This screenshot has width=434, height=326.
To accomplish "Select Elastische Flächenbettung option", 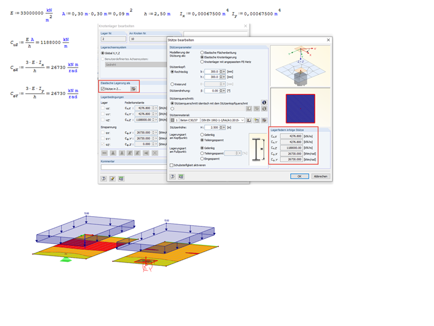I will [x=218, y=53].
